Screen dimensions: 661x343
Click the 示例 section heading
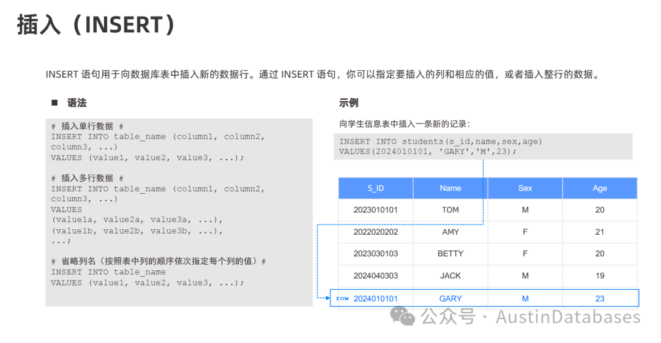click(349, 103)
